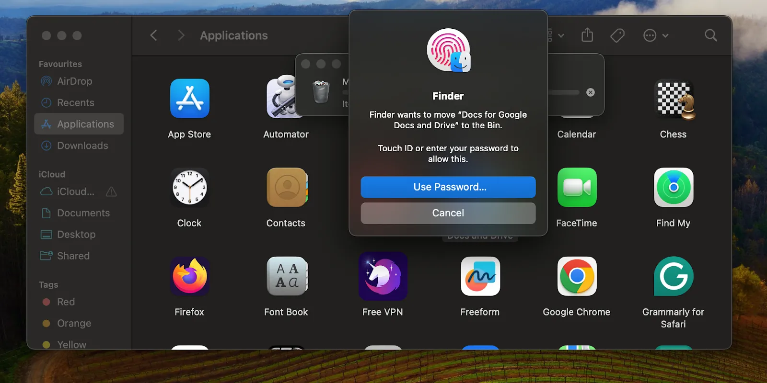
Task: Select the Yellow tag in sidebar
Action: 79,344
